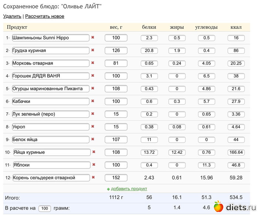
Task: Click the red X beside Горошек ДЯДЯ ВАНЯ
Action: [x=93, y=76]
